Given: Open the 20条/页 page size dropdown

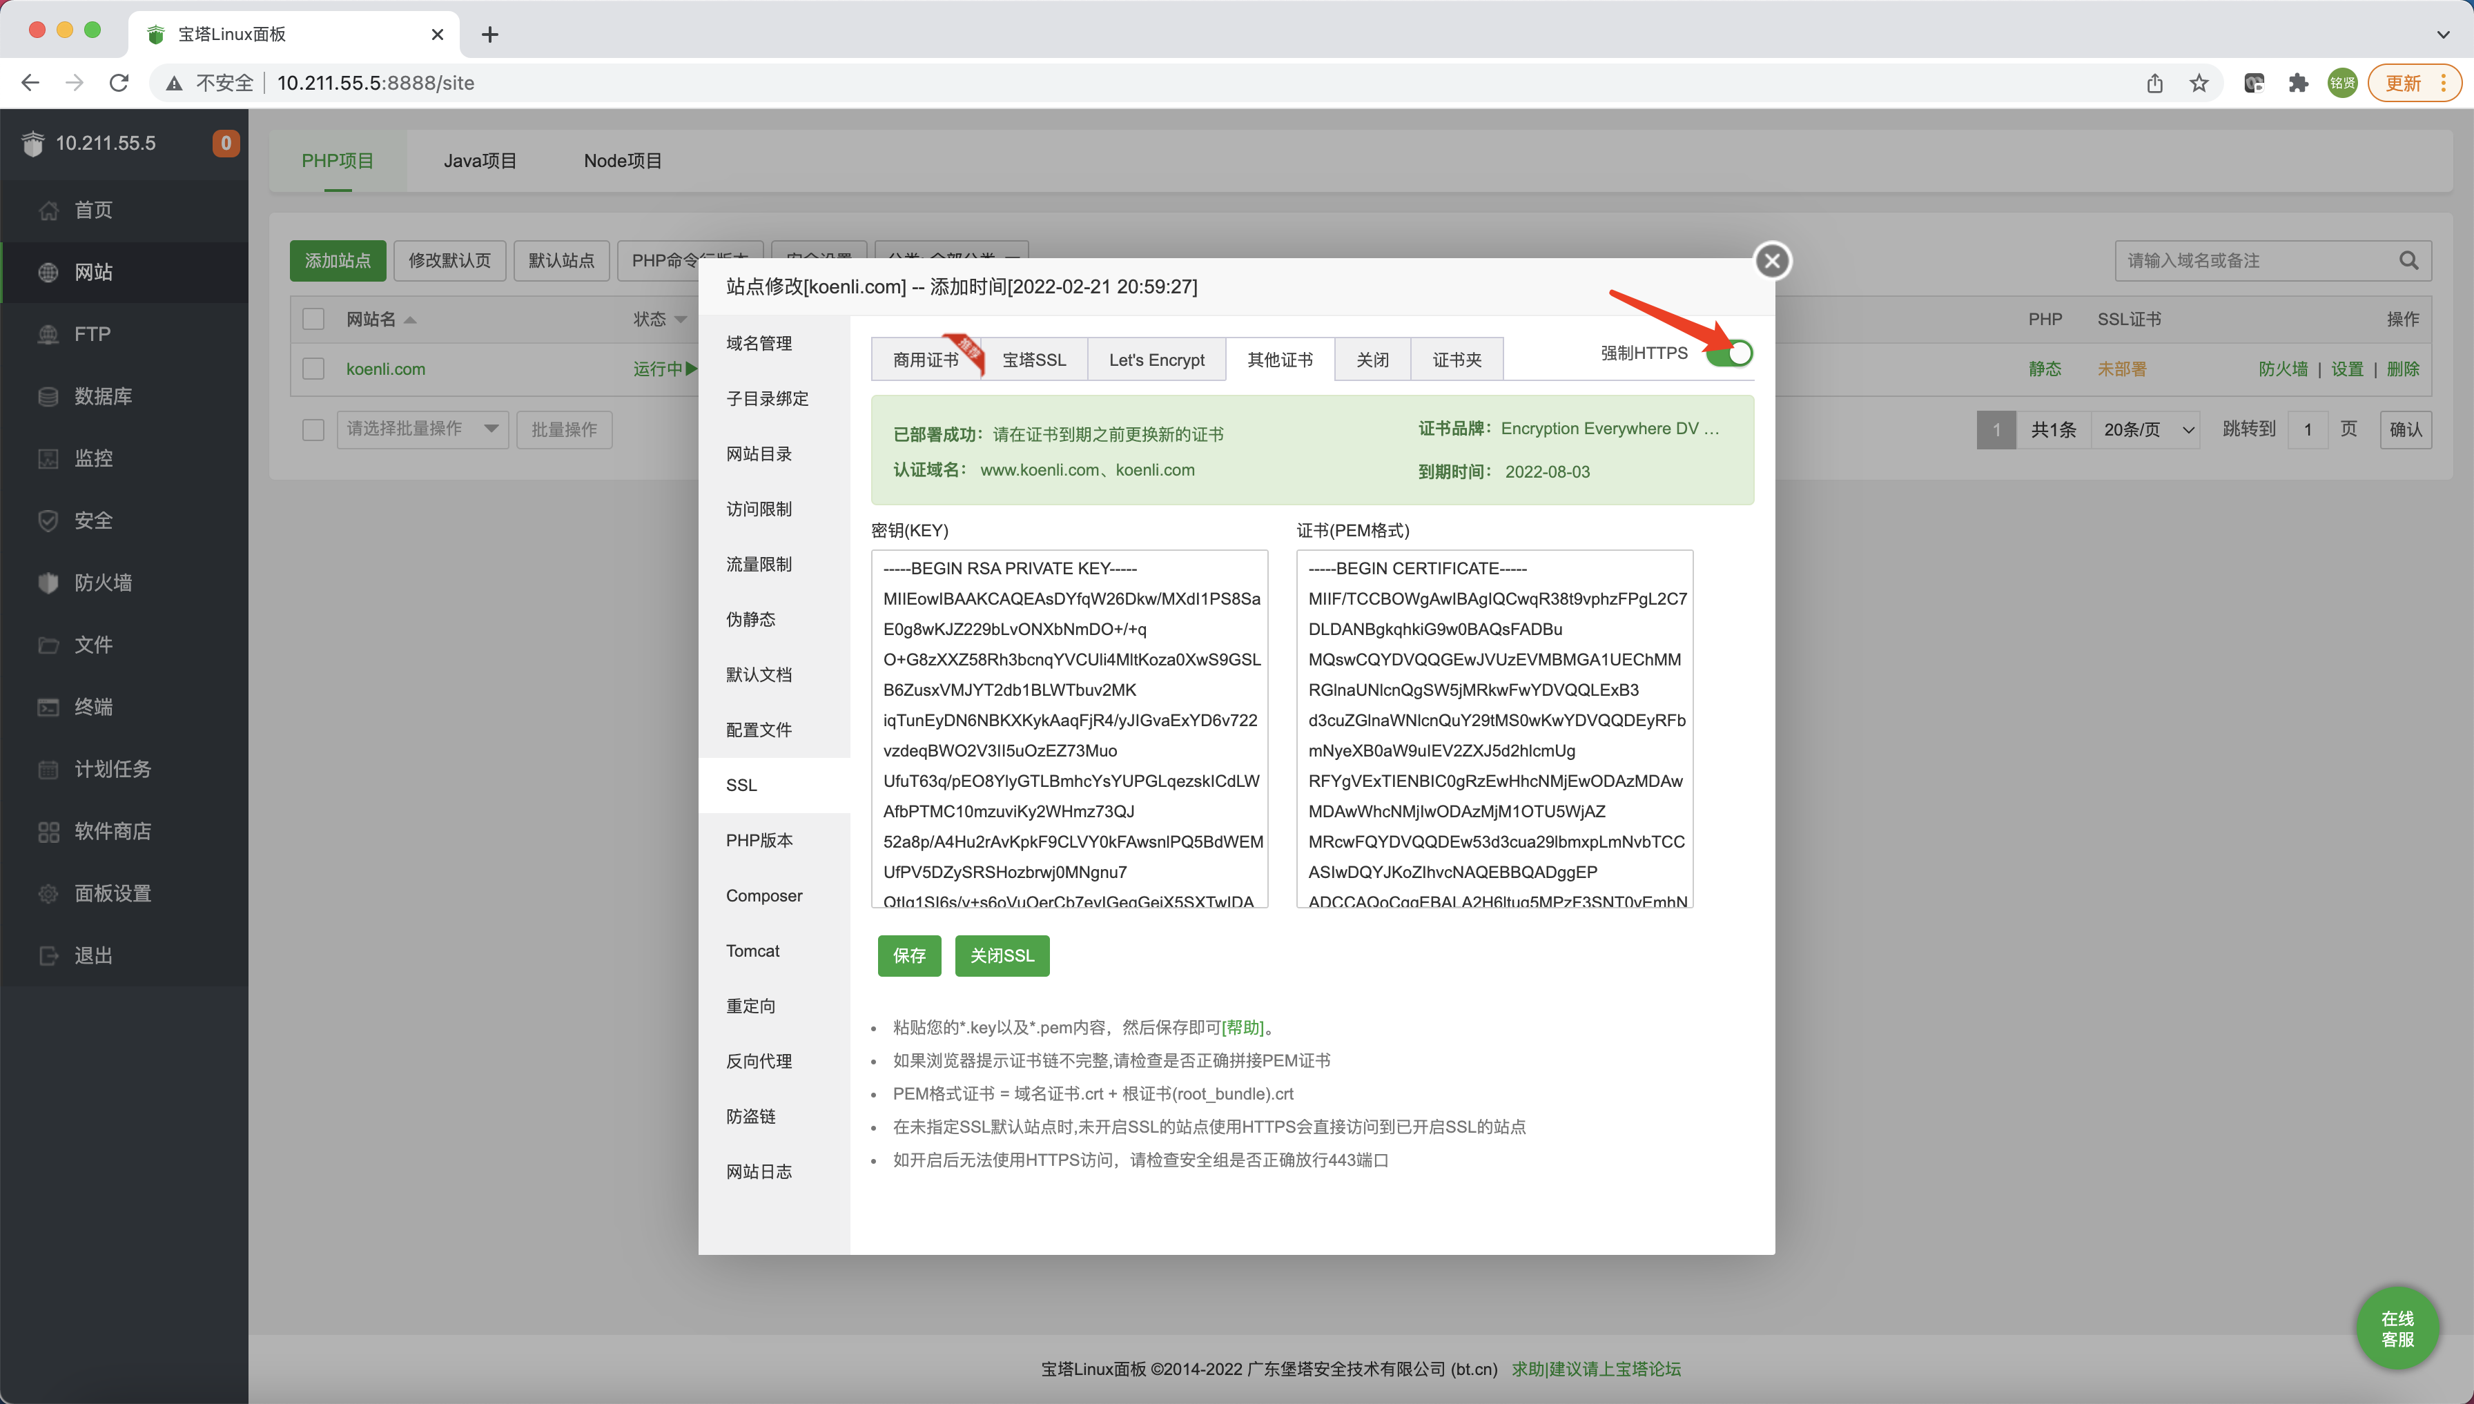Looking at the screenshot, I should [2145, 429].
